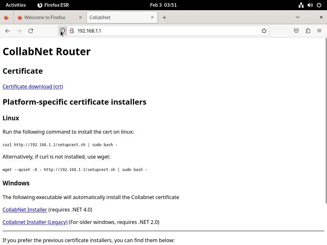Open the Feb 3 03:51 clock menu
This screenshot has height=245, width=327.
click(163, 5)
